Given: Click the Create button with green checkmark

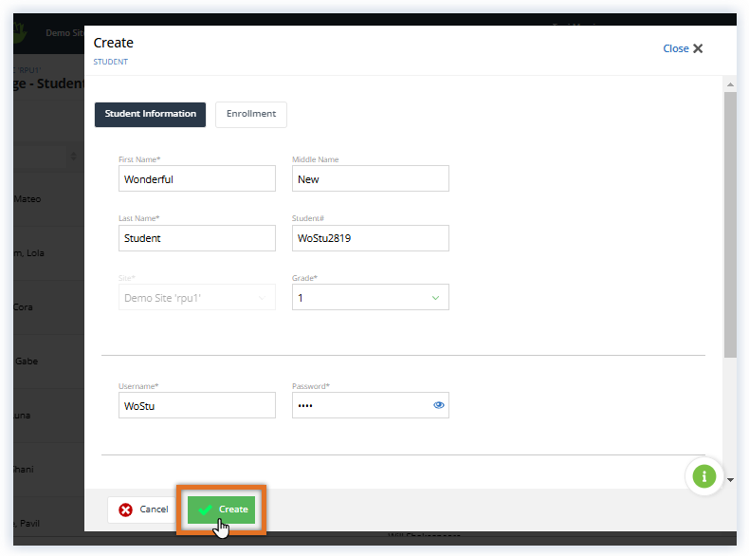Looking at the screenshot, I should (221, 510).
